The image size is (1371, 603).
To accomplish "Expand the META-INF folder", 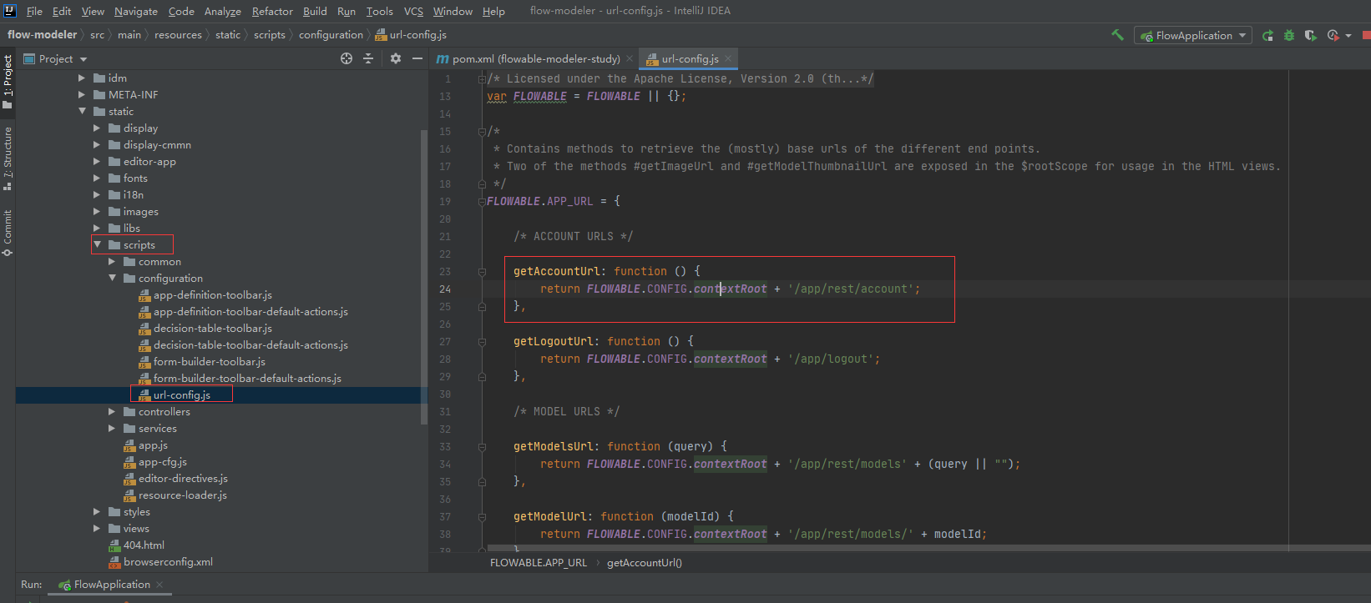I will (82, 94).
